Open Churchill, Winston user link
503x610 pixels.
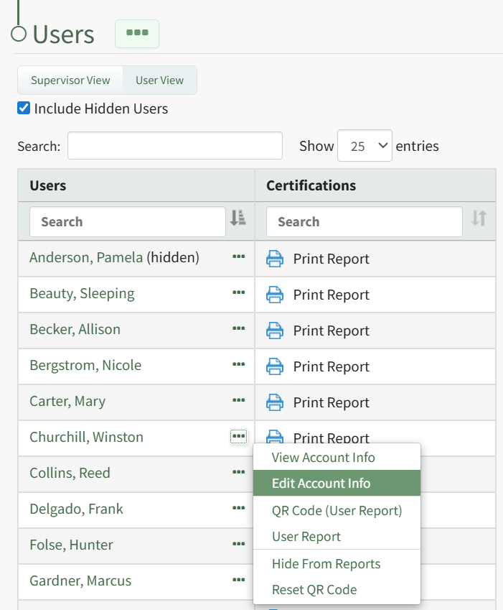point(86,437)
